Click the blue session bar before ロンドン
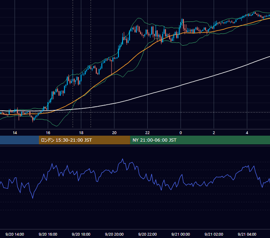The image size is (270, 238). 19,140
